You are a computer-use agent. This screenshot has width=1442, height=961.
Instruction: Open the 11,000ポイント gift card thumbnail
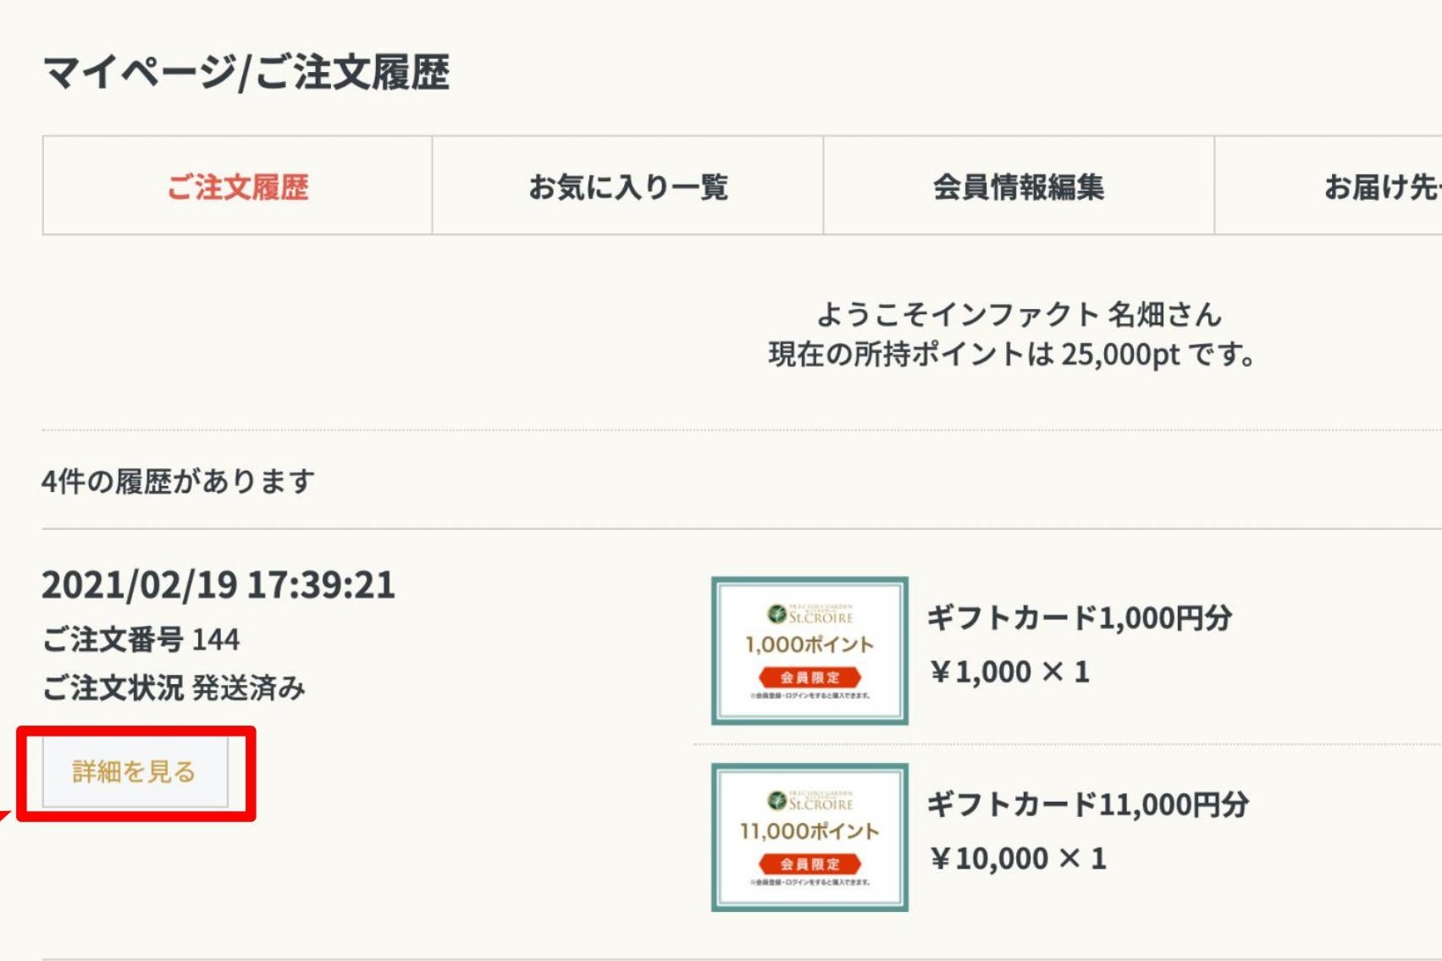pos(809,837)
